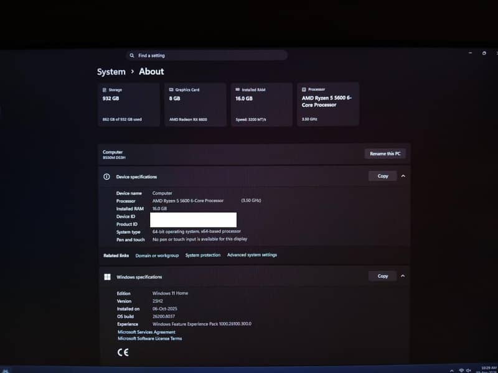498x373 pixels.
Task: Copy the Device specifications
Action: [383, 176]
